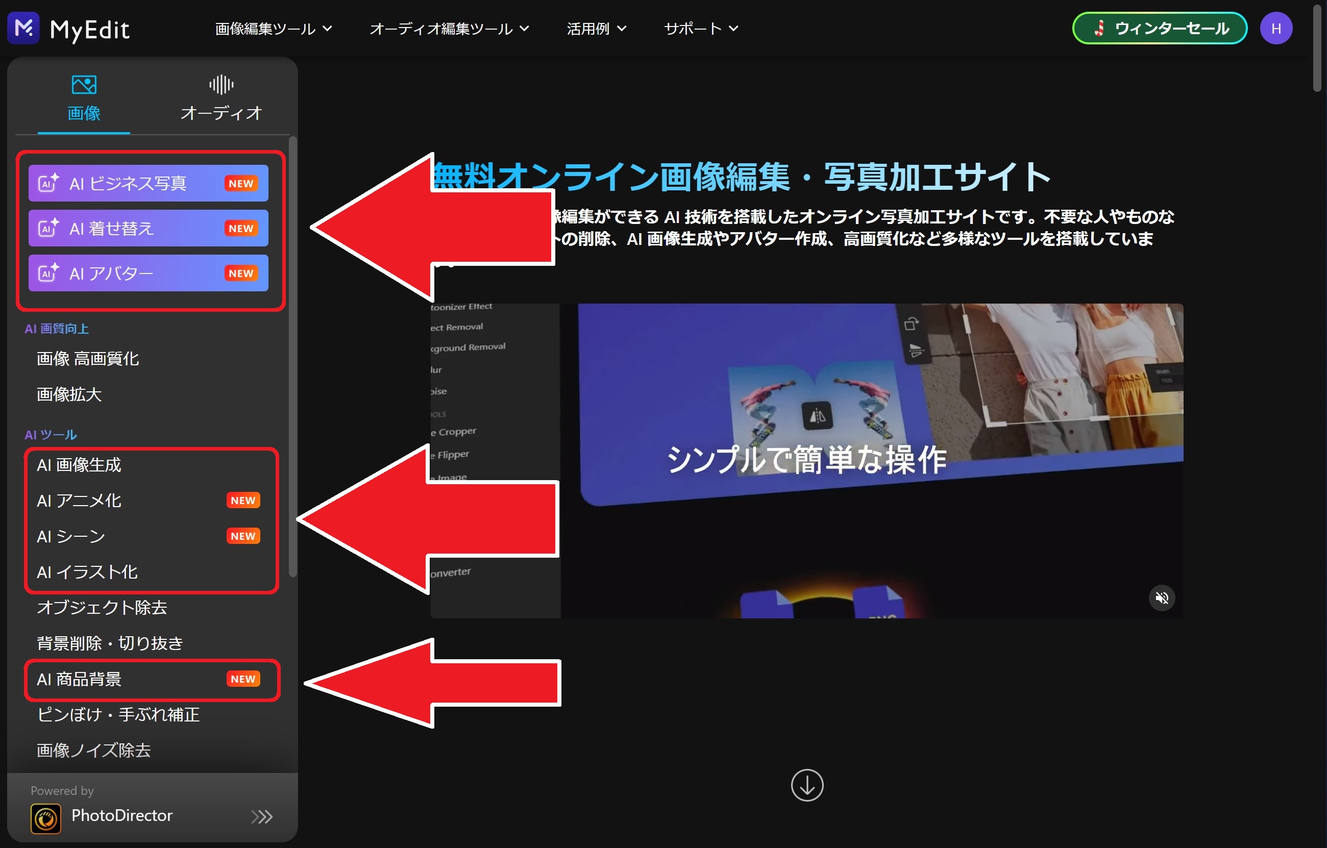Click the MyEdit logo icon
The height and width of the screenshot is (848, 1327).
pos(23,28)
